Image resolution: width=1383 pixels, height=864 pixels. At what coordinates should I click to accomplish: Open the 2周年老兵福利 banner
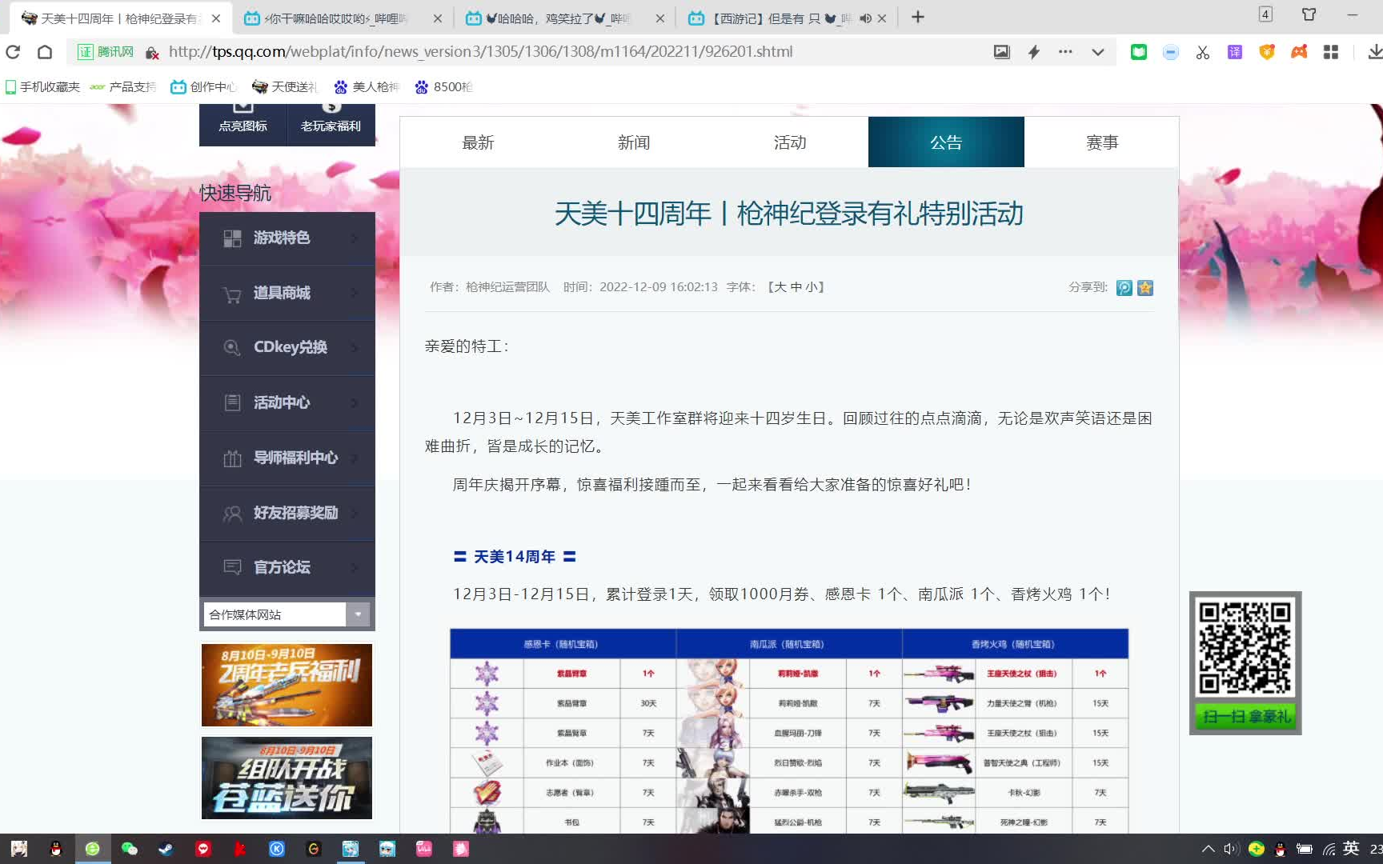tap(287, 685)
